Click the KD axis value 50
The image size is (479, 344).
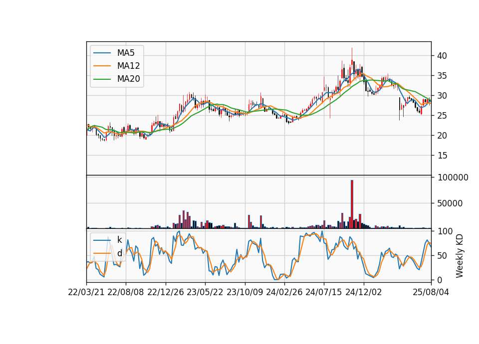[x=442, y=256]
